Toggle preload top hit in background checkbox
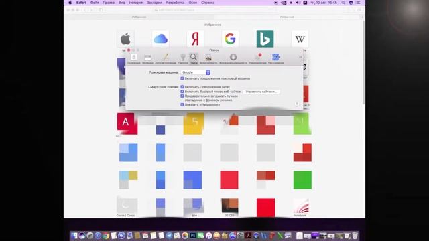 (x=182, y=96)
